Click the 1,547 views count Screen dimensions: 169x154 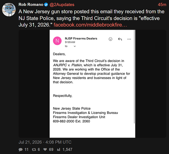click(67, 149)
